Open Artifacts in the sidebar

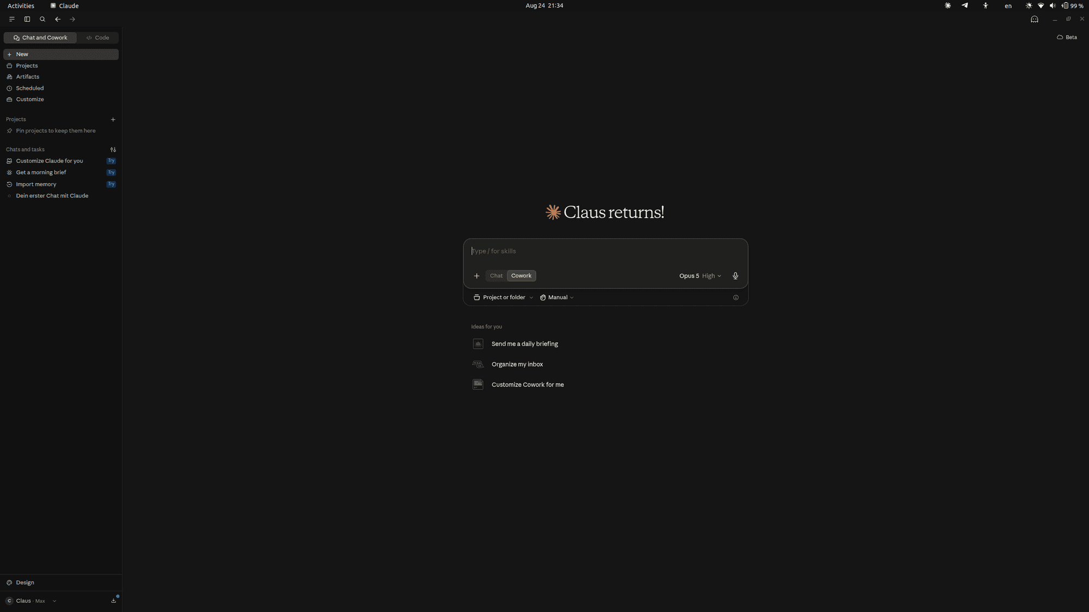(x=61, y=77)
